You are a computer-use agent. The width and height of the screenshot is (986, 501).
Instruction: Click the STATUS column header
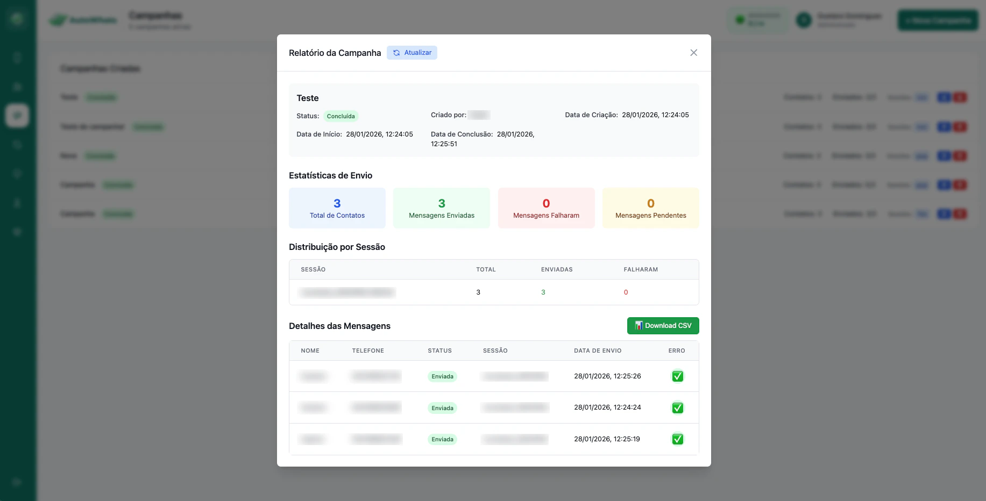click(439, 350)
